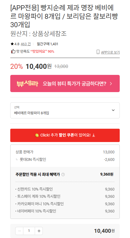Click the red 할인 쿠폰 coupon button
This screenshot has height=238, width=130.
point(65,135)
